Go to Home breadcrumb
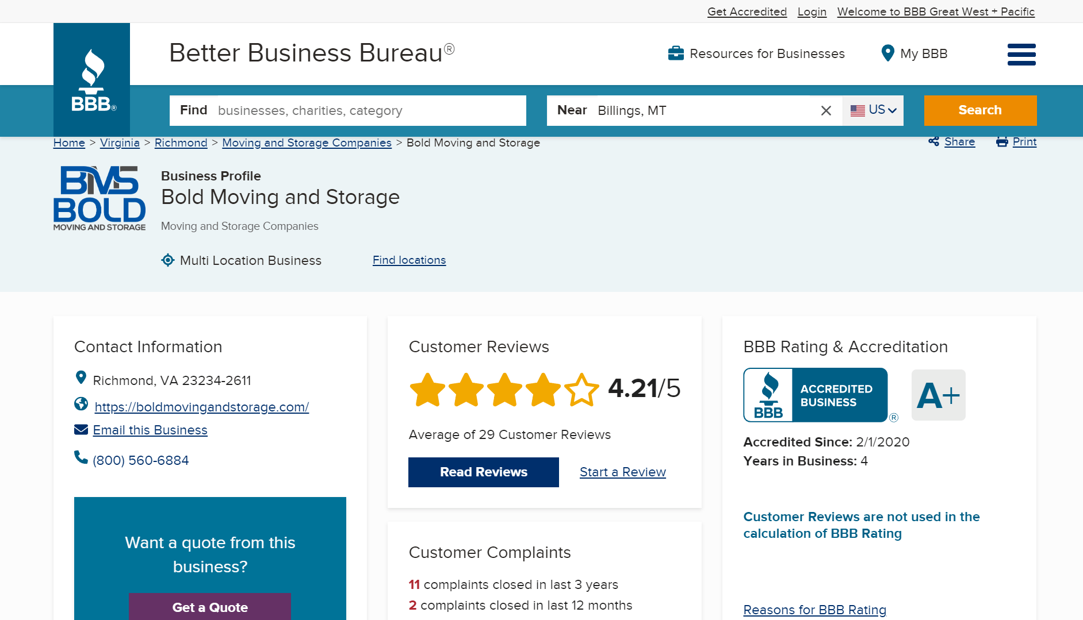Viewport: 1083px width, 620px height. (69, 143)
